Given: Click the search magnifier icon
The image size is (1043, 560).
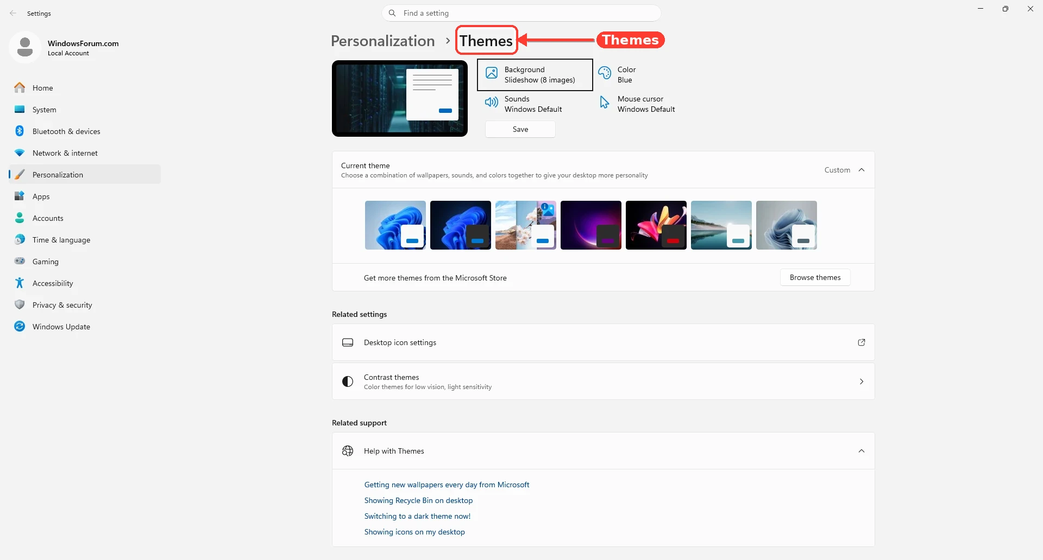Looking at the screenshot, I should [392, 13].
